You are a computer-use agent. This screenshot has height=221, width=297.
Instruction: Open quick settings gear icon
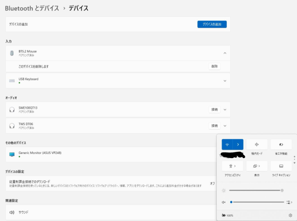click(290, 215)
